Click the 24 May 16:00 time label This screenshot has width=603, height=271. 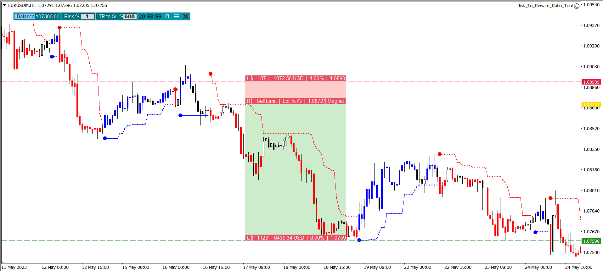pyautogui.click(x=579, y=267)
